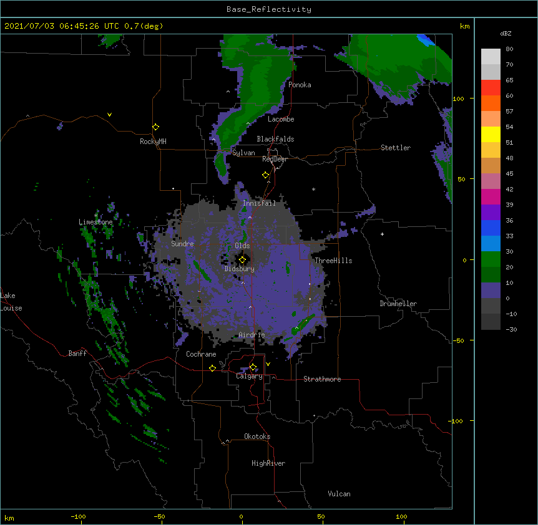Click the Stettler label
Image resolution: width=538 pixels, height=525 pixels.
pyautogui.click(x=396, y=148)
